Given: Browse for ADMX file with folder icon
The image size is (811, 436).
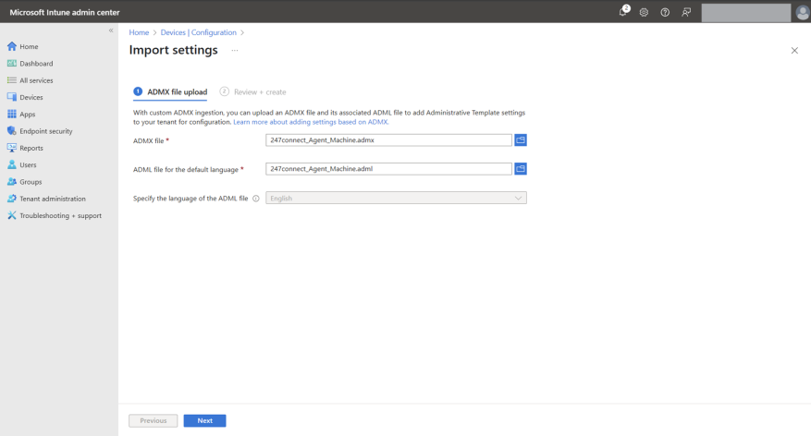Looking at the screenshot, I should pyautogui.click(x=521, y=140).
